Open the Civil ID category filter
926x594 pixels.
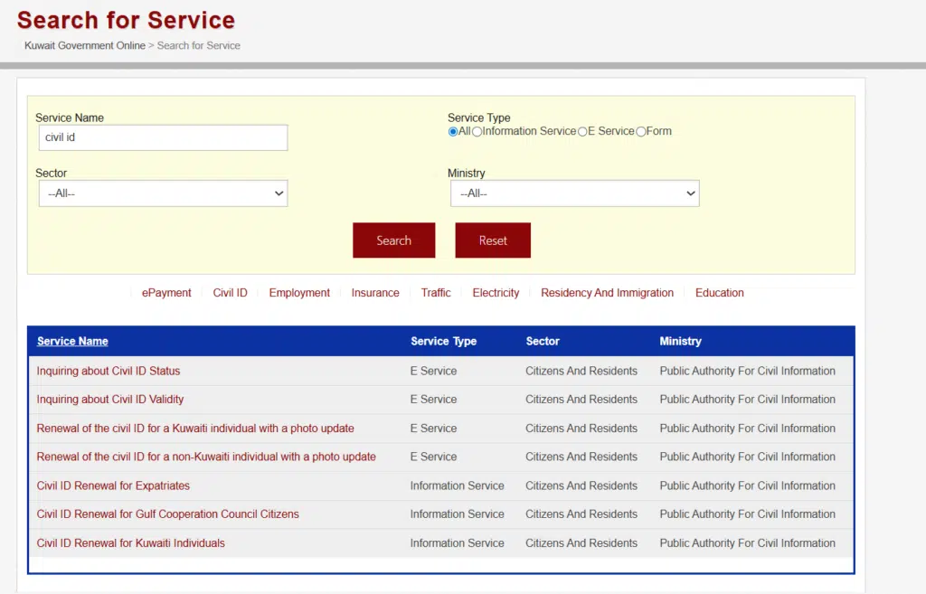coord(230,293)
